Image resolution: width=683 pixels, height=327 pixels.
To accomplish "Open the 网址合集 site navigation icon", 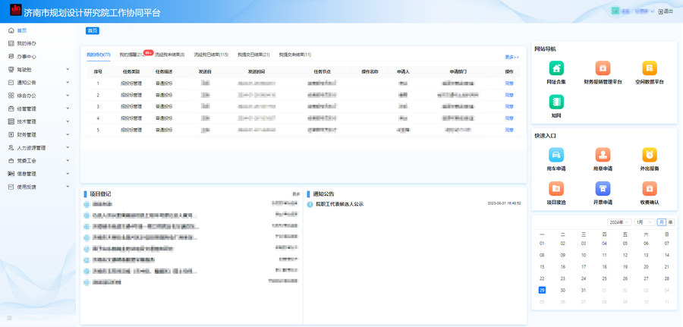I will pyautogui.click(x=556, y=68).
